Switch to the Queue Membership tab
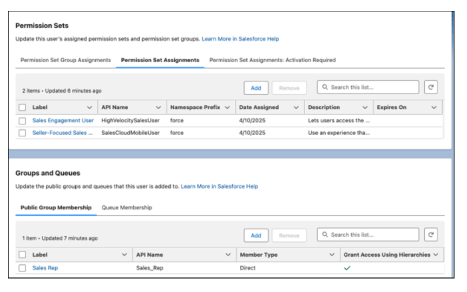The height and width of the screenshot is (292, 467). click(x=127, y=208)
